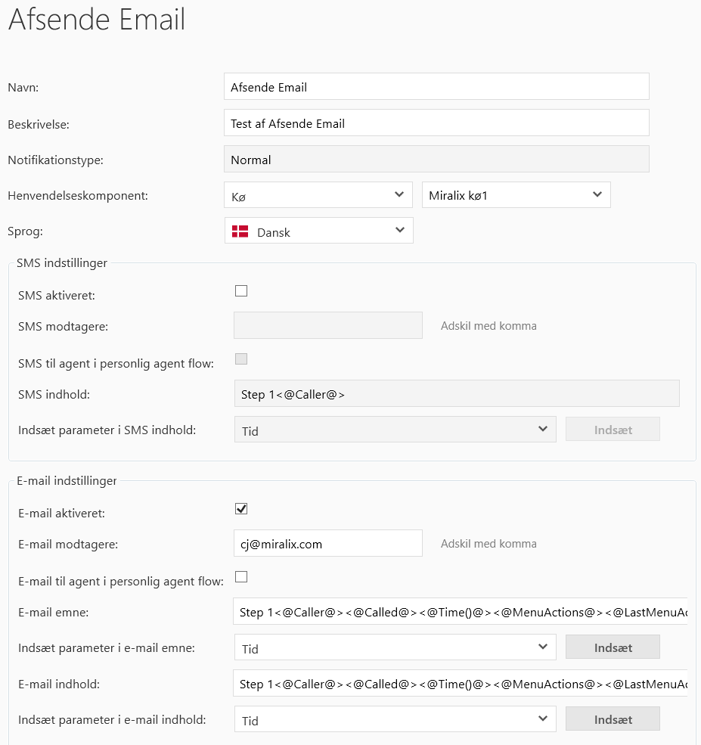
Task: Click the SMS modtagere field
Action: pos(327,325)
